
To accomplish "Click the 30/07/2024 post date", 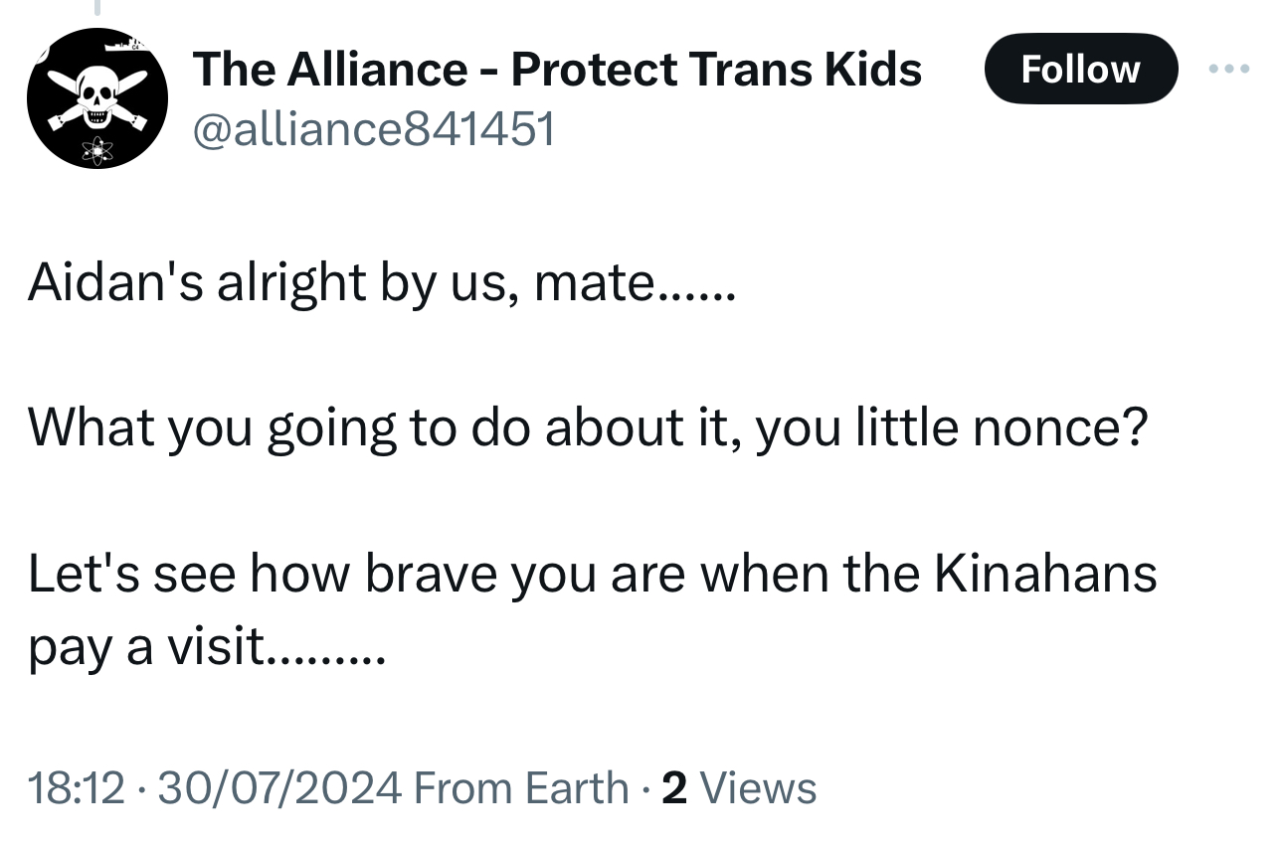I will tap(279, 788).
